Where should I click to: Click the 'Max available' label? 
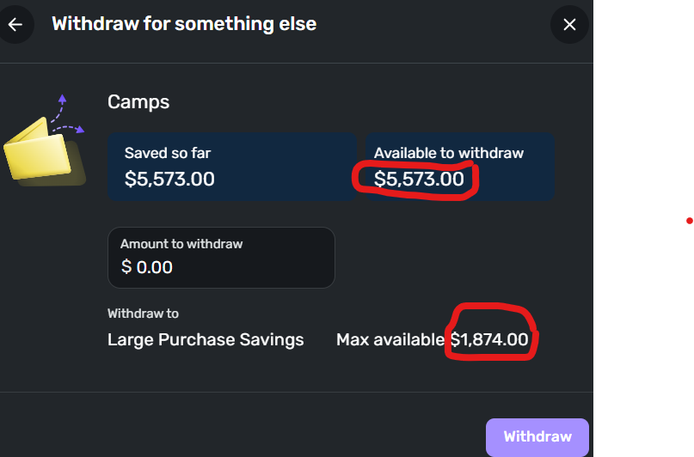390,339
